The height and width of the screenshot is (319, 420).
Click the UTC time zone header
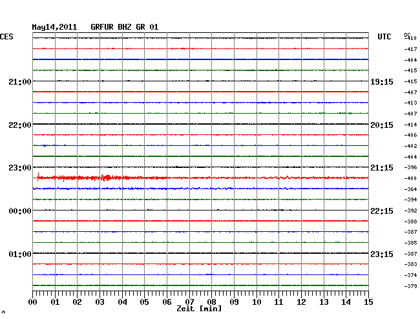tap(384, 37)
